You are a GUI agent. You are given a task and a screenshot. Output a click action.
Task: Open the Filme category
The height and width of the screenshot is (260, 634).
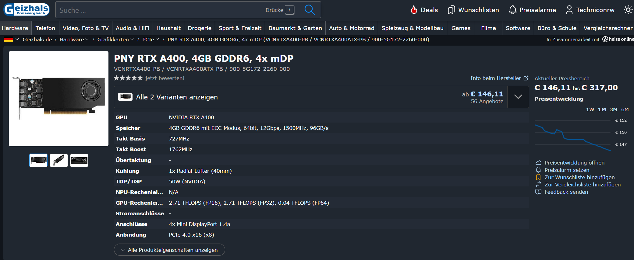pyautogui.click(x=488, y=28)
